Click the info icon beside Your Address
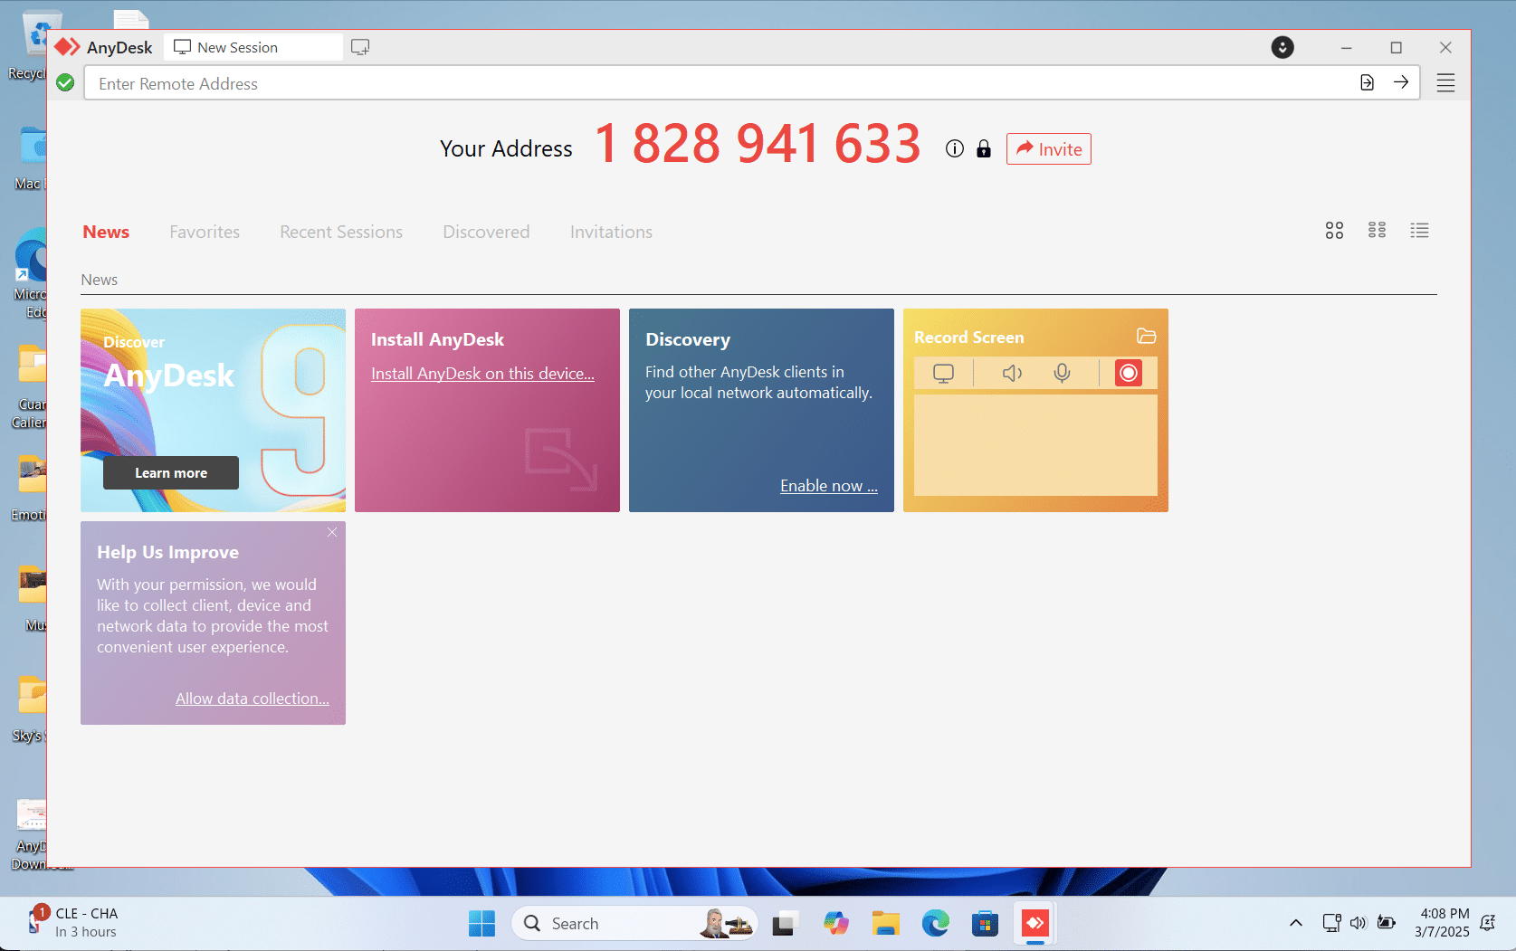 (955, 148)
